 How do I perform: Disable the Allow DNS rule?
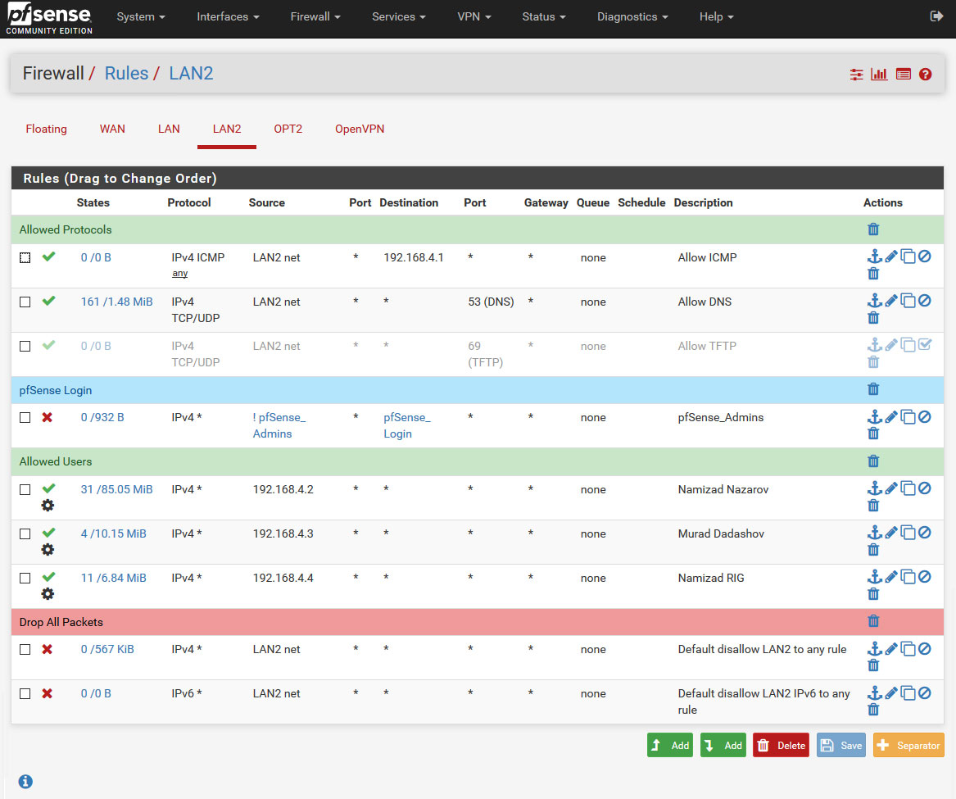point(925,301)
